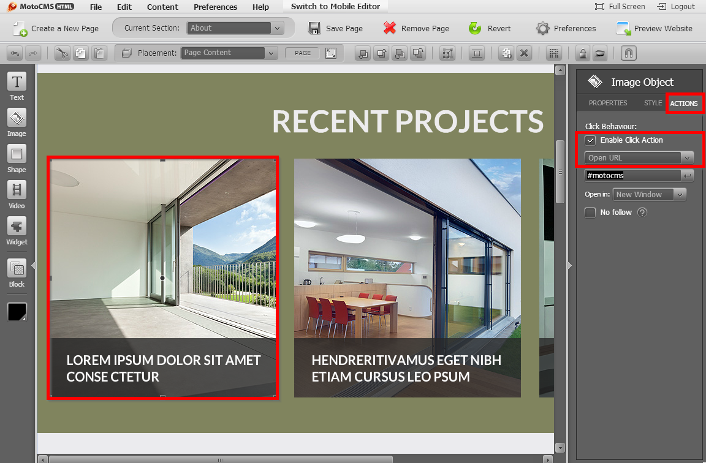Open the New Window dropdown
The image size is (706, 463).
[649, 194]
